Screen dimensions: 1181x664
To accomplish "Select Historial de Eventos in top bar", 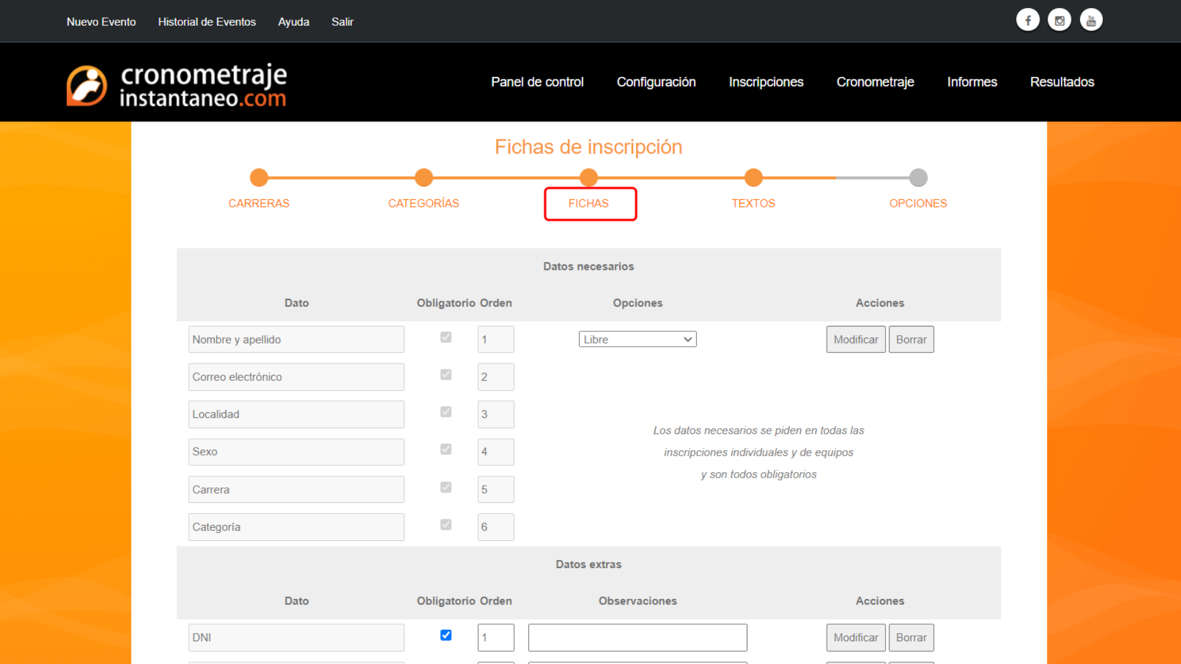I will pos(207,22).
